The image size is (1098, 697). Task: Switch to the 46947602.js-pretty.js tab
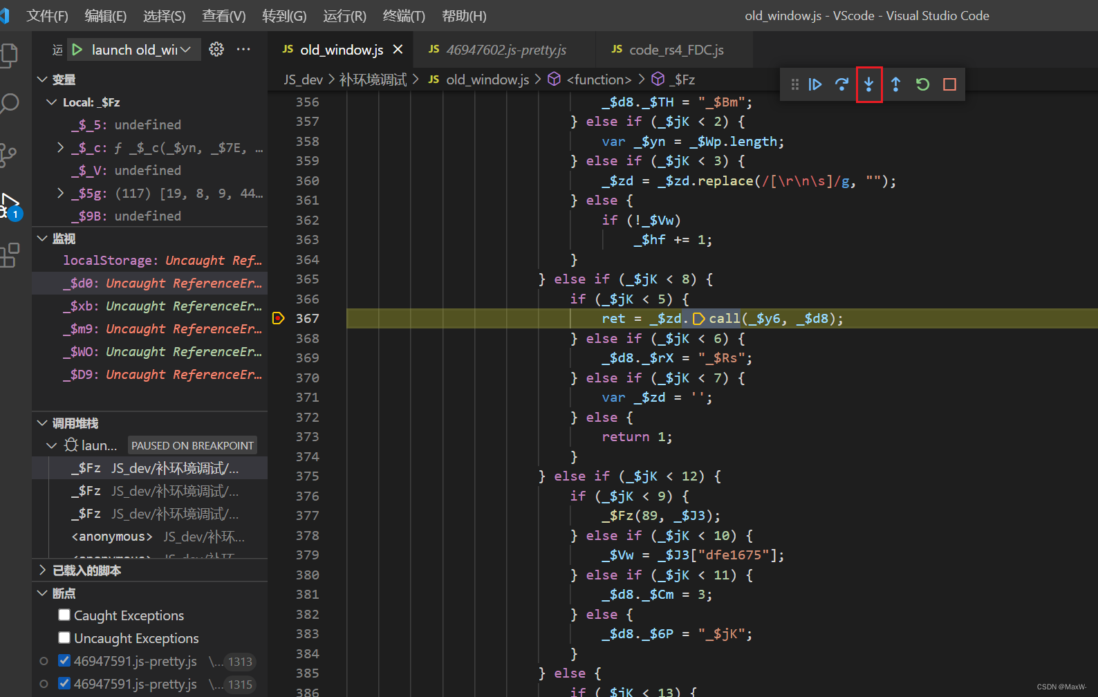[505, 50]
